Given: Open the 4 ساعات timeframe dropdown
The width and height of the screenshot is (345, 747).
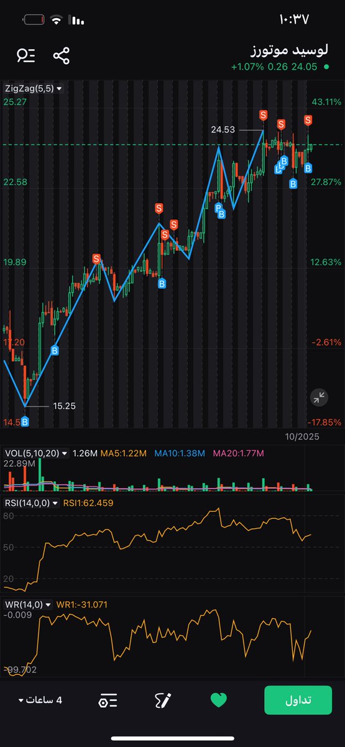Looking at the screenshot, I should click(41, 700).
